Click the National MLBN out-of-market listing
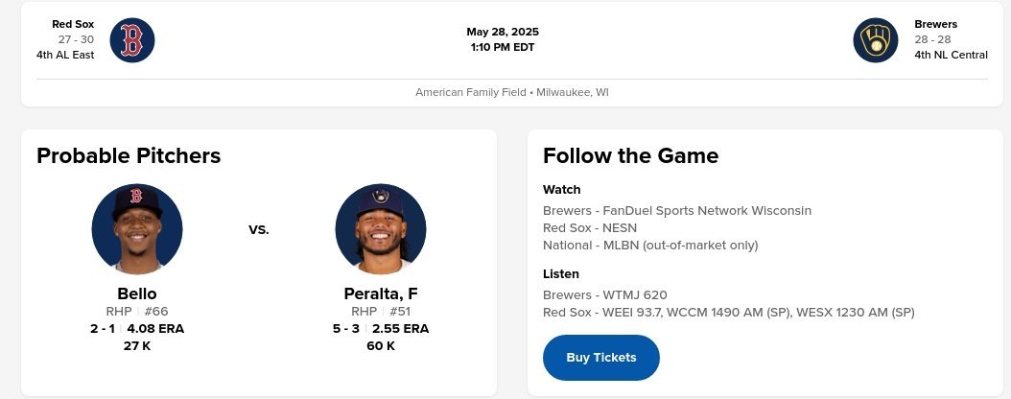1011x399 pixels. (650, 245)
